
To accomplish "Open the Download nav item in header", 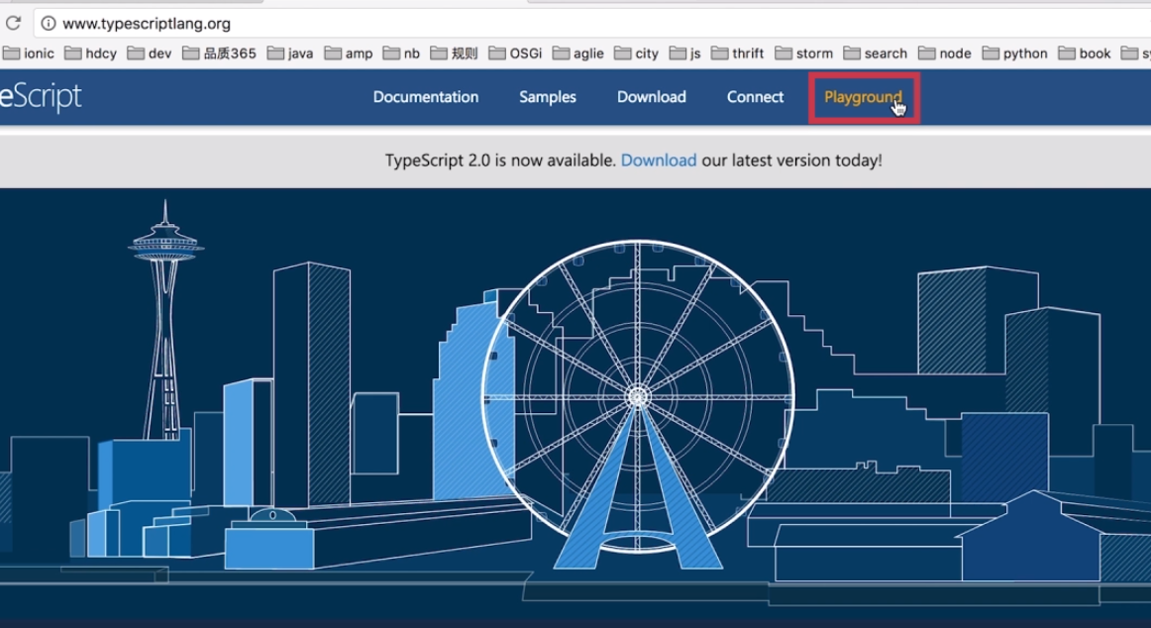I will (652, 97).
